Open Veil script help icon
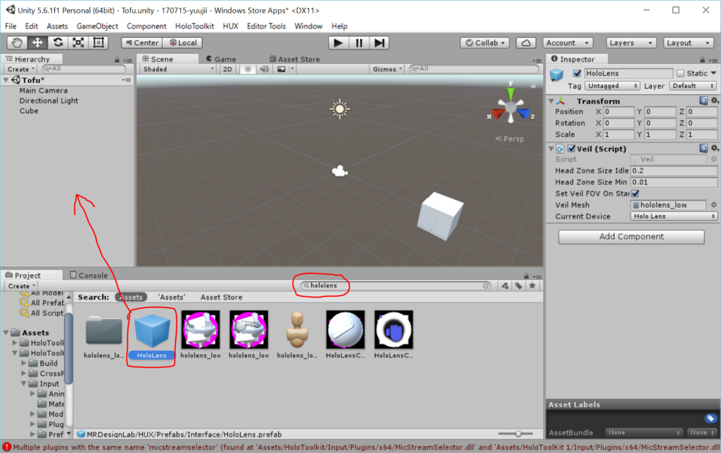 (x=703, y=148)
